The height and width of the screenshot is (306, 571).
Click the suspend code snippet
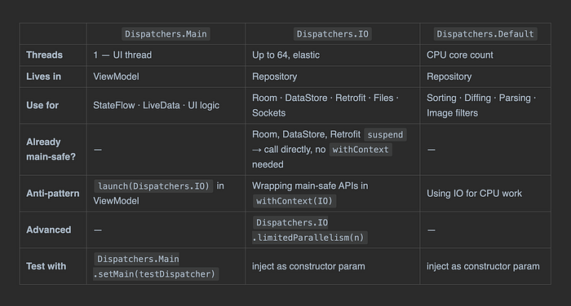coord(385,134)
